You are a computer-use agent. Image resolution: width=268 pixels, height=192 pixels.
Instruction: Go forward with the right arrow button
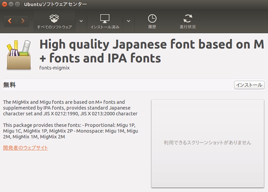[x=23, y=21]
